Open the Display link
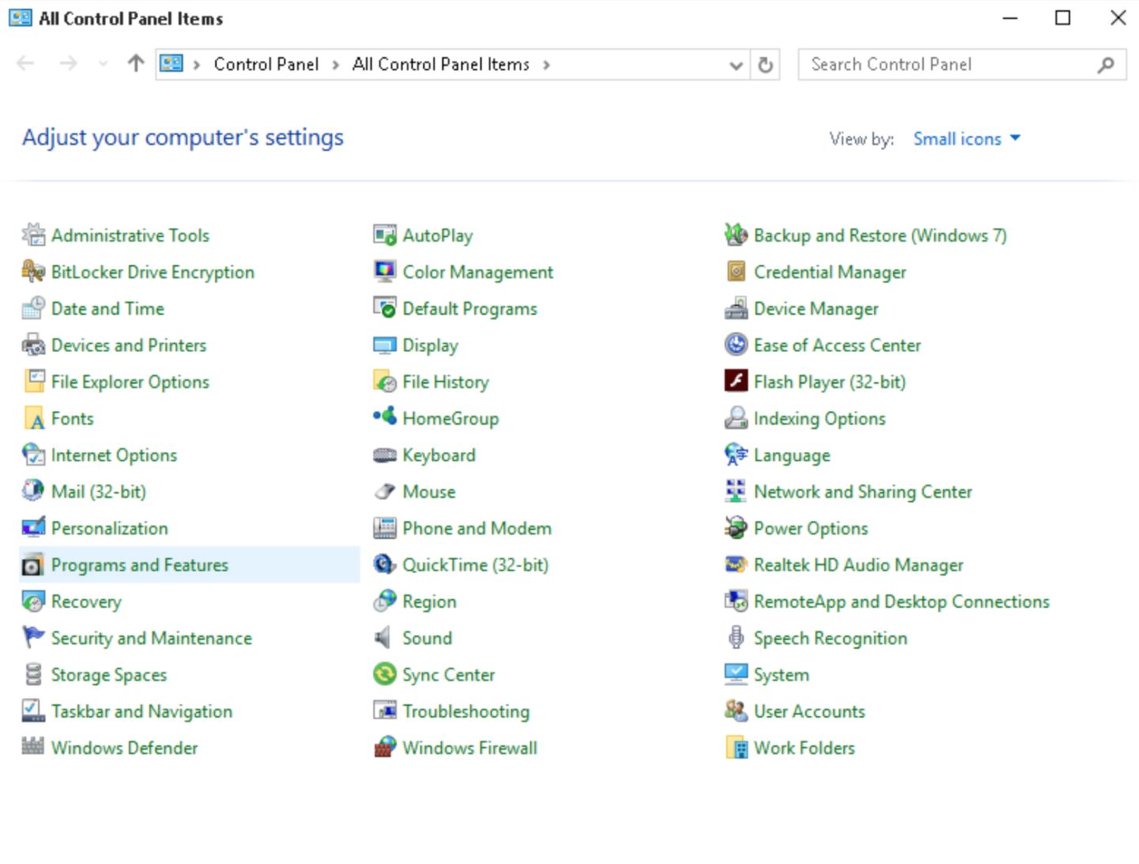The height and width of the screenshot is (864, 1139). [x=430, y=346]
